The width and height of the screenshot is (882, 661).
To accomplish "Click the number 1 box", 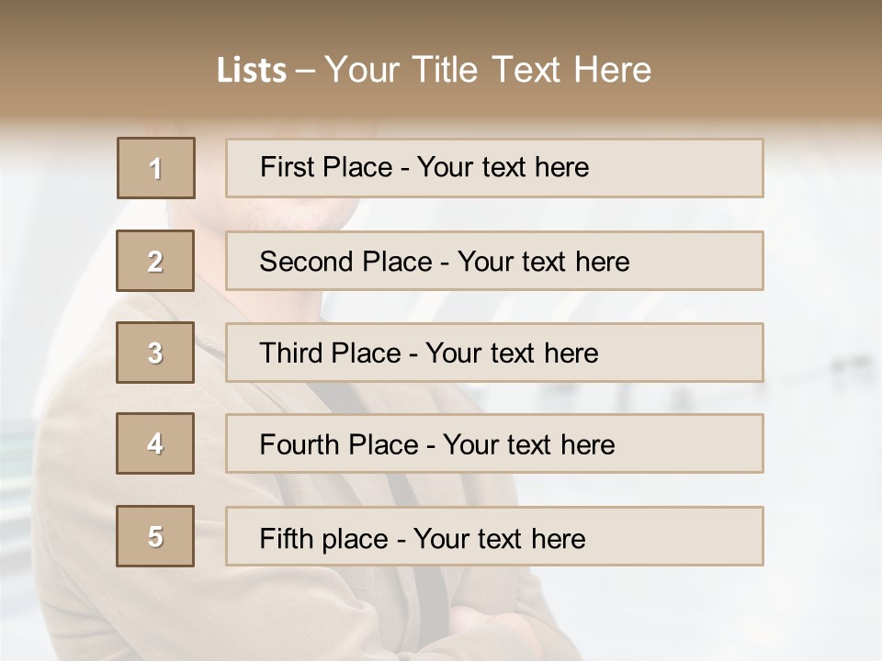I will (156, 168).
